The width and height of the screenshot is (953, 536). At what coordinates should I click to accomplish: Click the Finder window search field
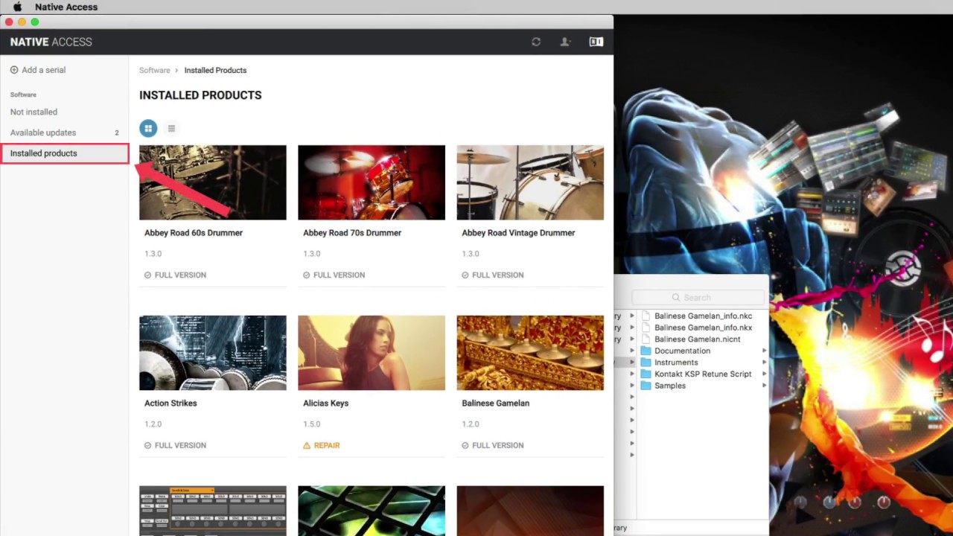[700, 297]
